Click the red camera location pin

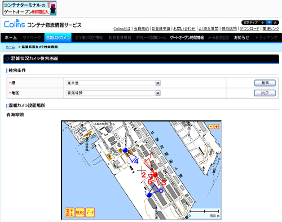pyautogui.click(x=155, y=175)
